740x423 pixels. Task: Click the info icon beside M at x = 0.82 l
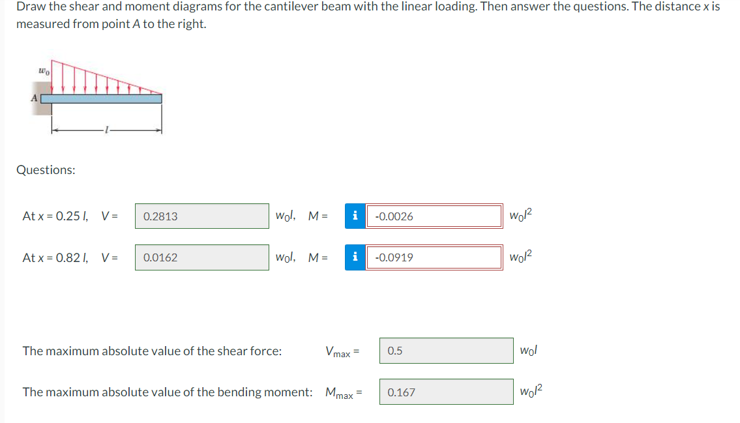355,257
